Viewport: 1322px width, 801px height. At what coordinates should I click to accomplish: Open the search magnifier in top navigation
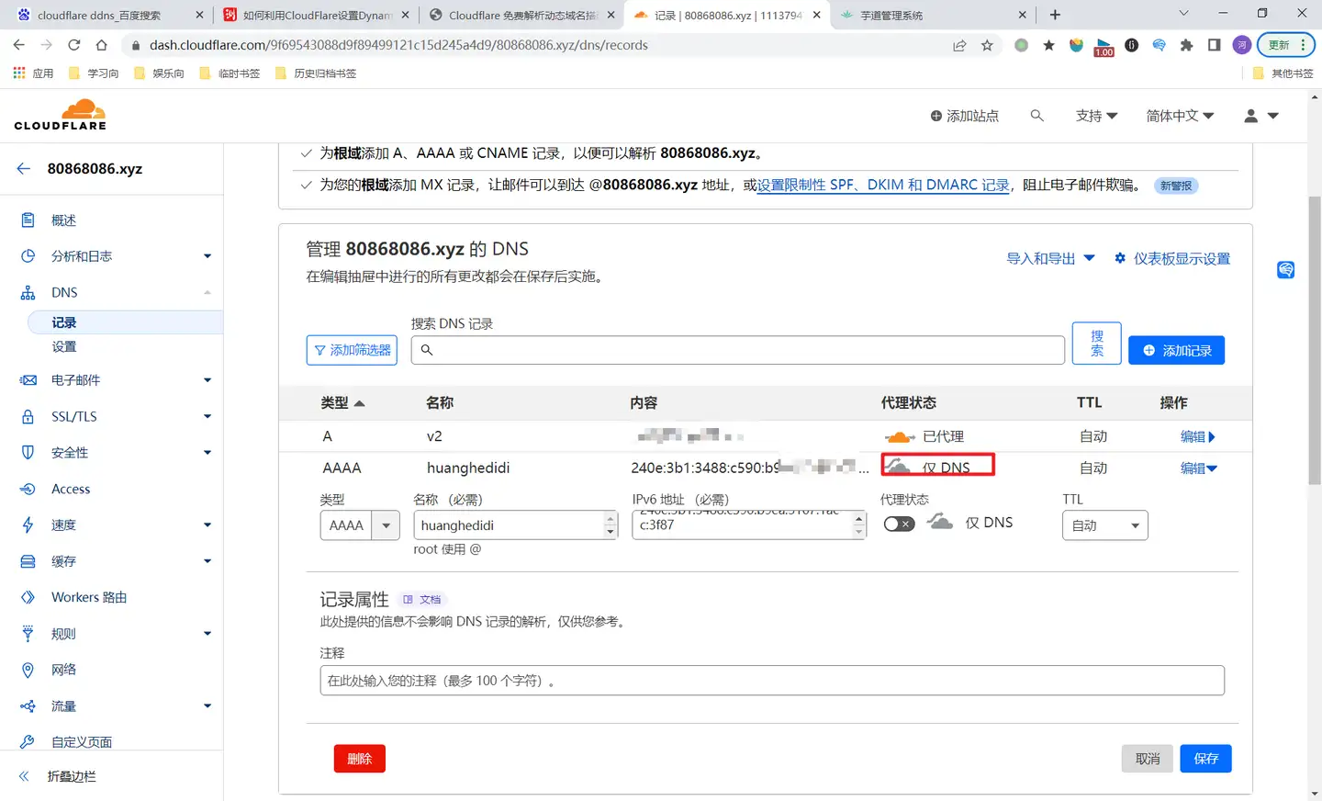point(1036,116)
